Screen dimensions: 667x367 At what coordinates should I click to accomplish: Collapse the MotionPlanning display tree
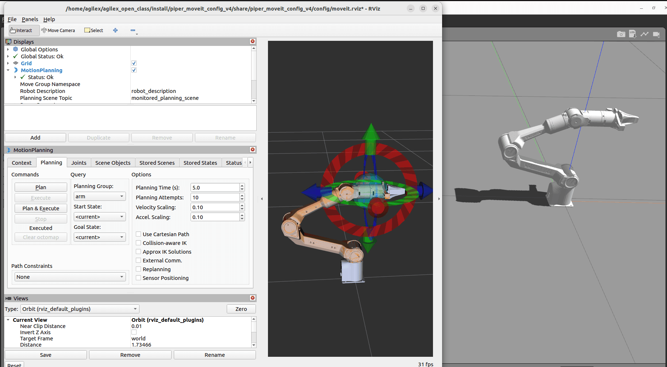pos(8,70)
